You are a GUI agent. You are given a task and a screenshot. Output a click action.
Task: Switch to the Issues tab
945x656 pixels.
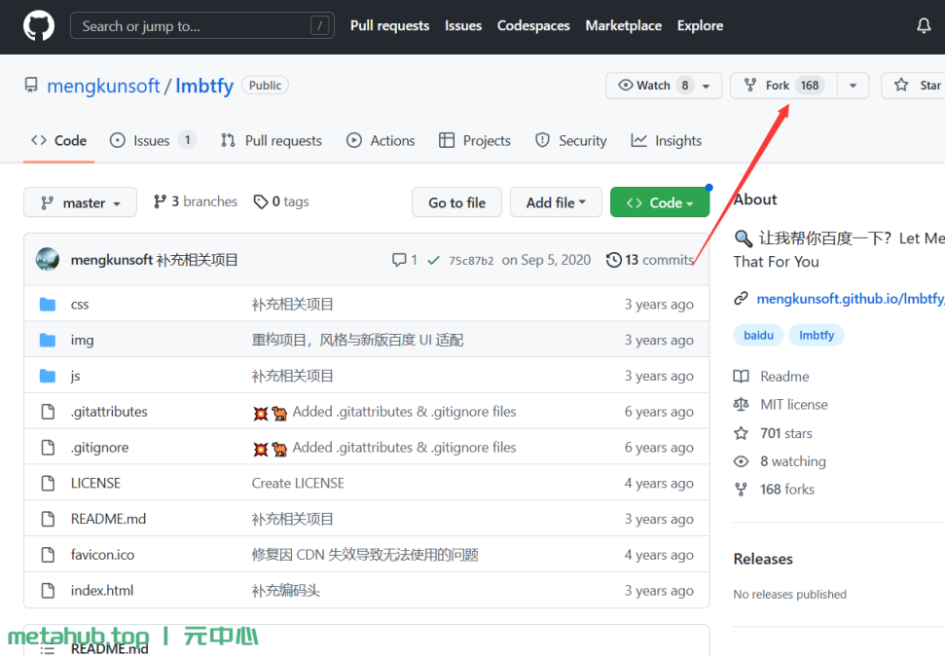pos(151,141)
